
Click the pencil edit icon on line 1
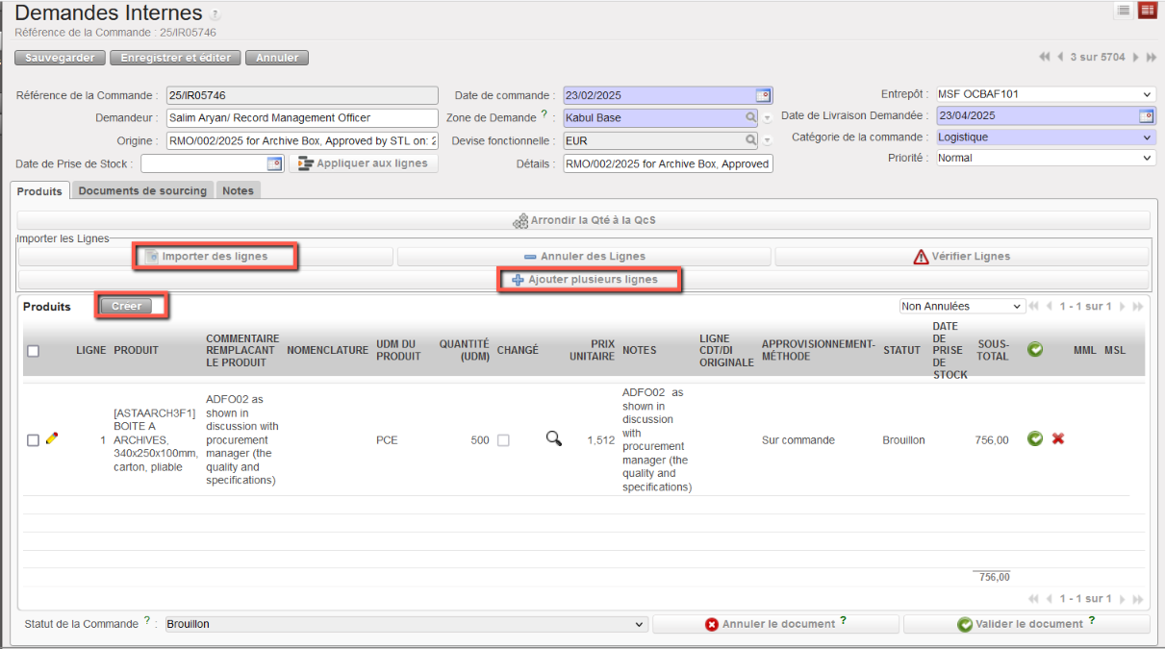click(x=52, y=439)
